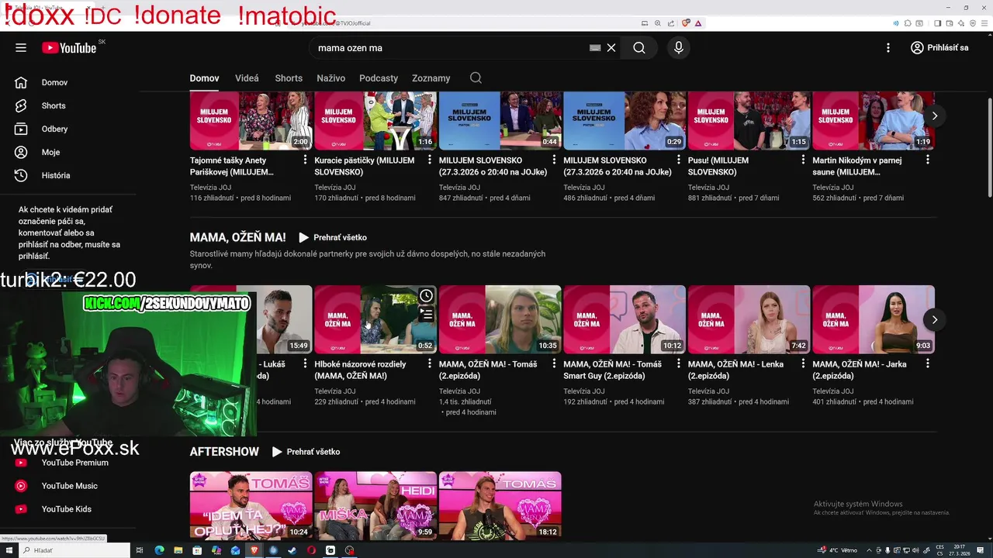Open Brave Shields lion icon in address bar
Image resolution: width=993 pixels, height=558 pixels.
pos(686,23)
